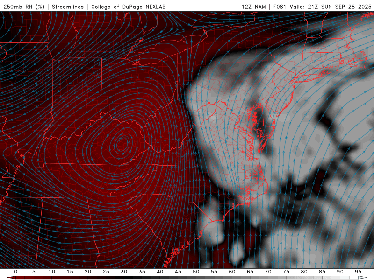Click the colorbar label "10"
374x280 pixels.
tap(52, 272)
